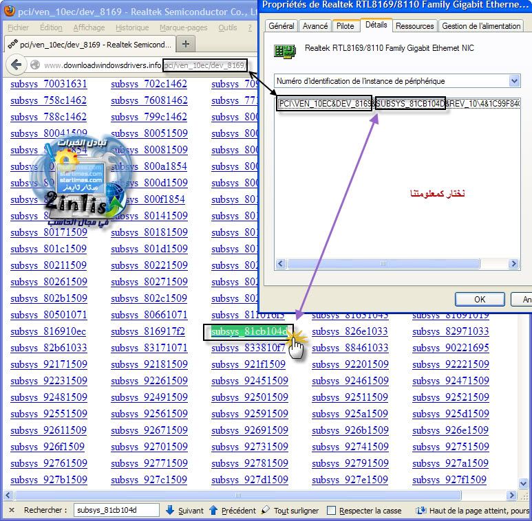Open the Affichage menu
Image resolution: width=532 pixels, height=521 pixels.
(89, 27)
